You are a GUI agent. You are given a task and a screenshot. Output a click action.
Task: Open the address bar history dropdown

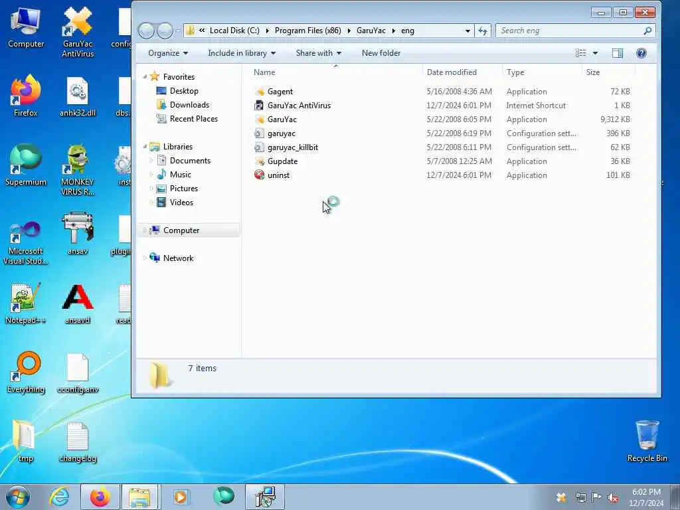[x=467, y=31]
